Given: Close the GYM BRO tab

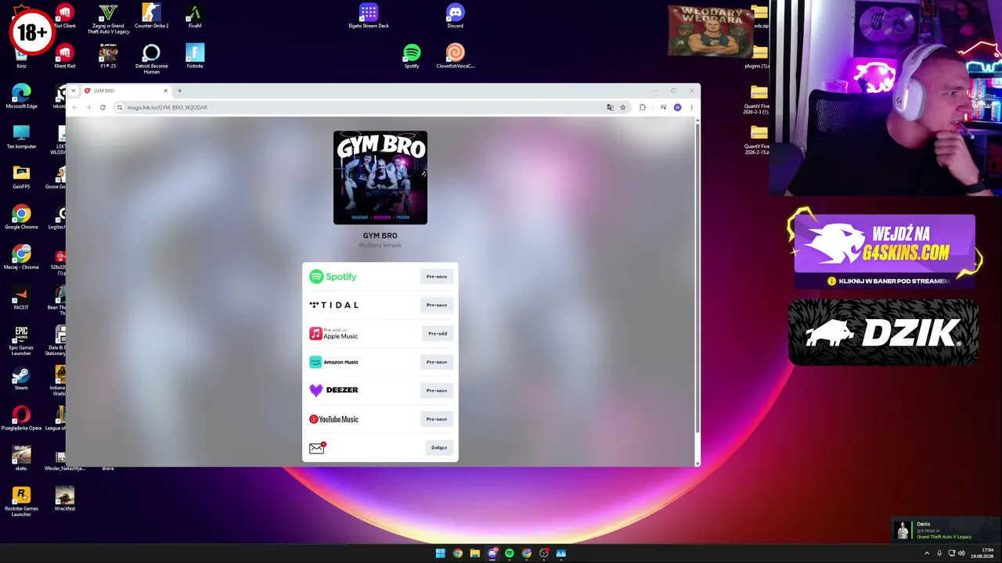Looking at the screenshot, I should tap(165, 91).
